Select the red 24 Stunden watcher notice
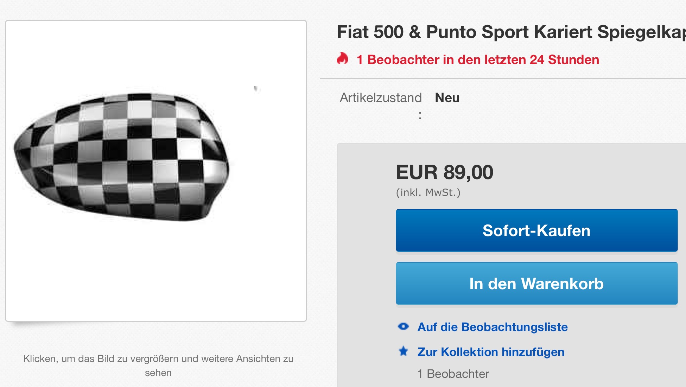686x387 pixels. (x=477, y=60)
